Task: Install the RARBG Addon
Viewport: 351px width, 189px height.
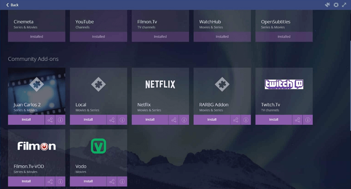Action: [212, 119]
